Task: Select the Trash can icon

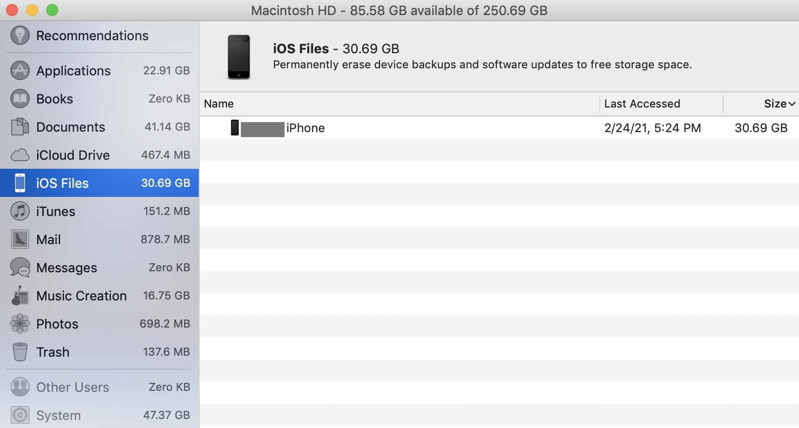Action: [x=20, y=352]
